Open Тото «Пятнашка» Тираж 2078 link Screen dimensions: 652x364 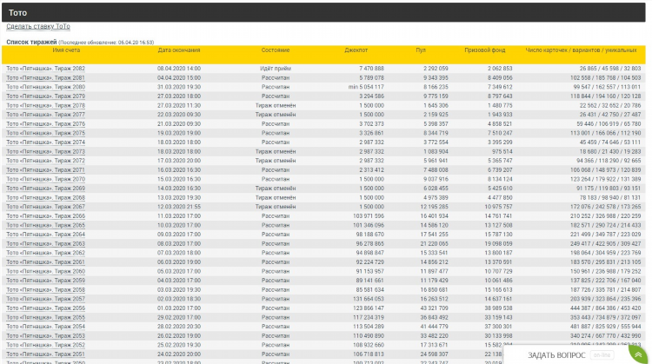coord(46,105)
